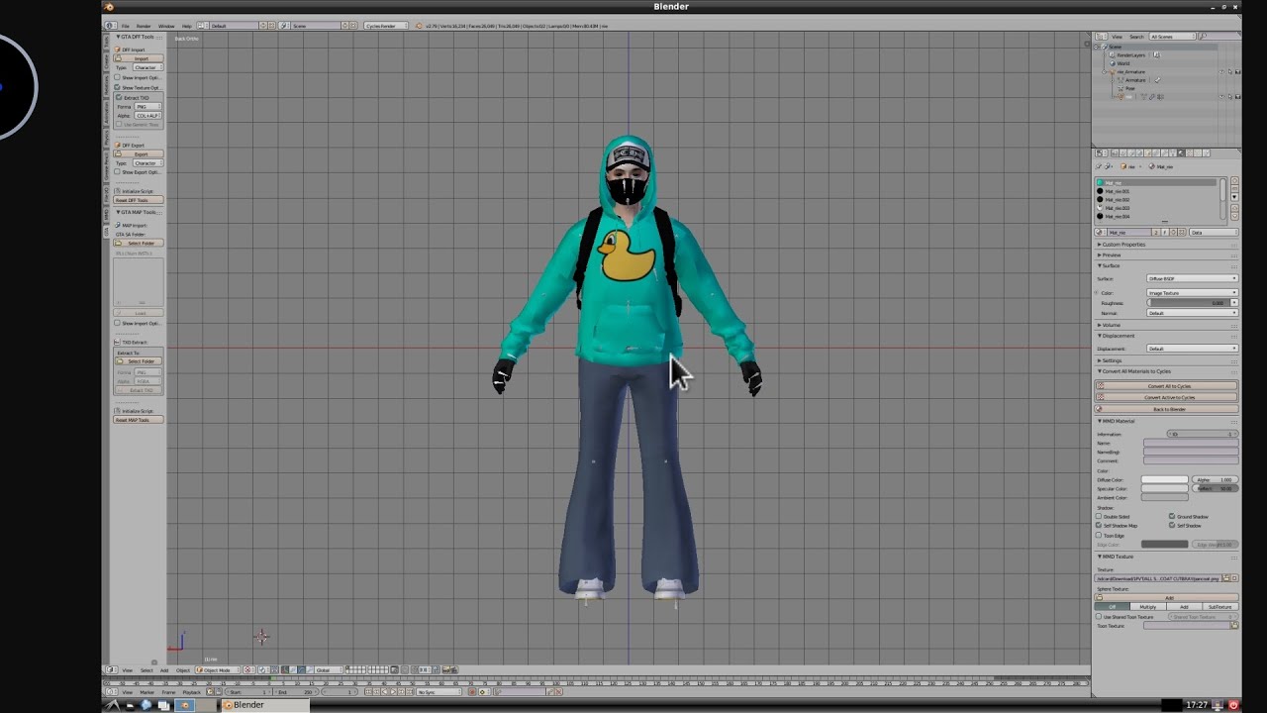The width and height of the screenshot is (1267, 713).
Task: Adjust the Reflect value slider
Action: tap(1216, 488)
